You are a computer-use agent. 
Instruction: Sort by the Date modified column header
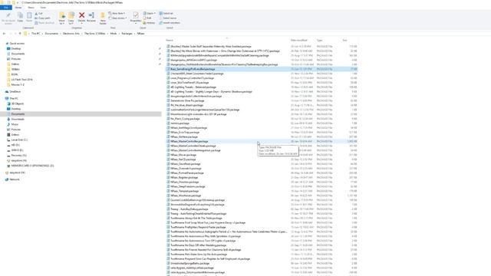[298, 41]
